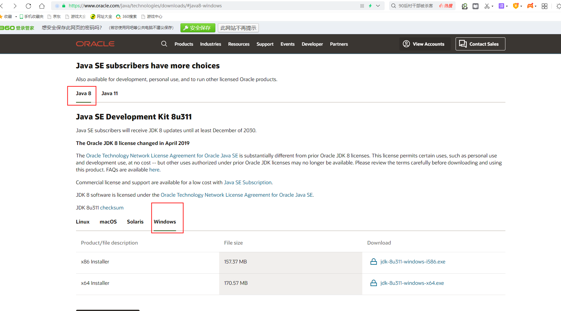The height and width of the screenshot is (311, 561).
Task: Open the Developer menu
Action: (x=312, y=44)
